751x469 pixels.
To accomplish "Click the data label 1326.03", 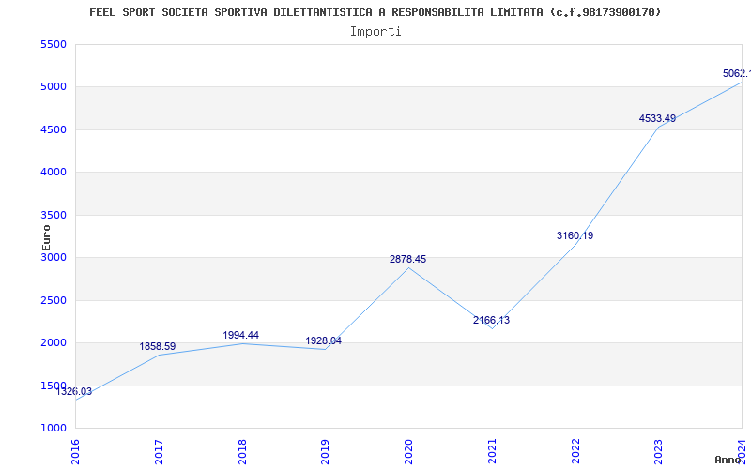I will (x=74, y=391).
